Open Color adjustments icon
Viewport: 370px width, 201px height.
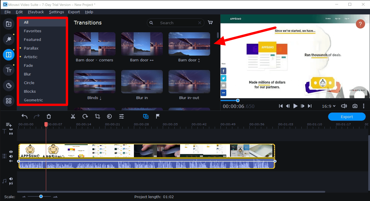[x=109, y=116]
